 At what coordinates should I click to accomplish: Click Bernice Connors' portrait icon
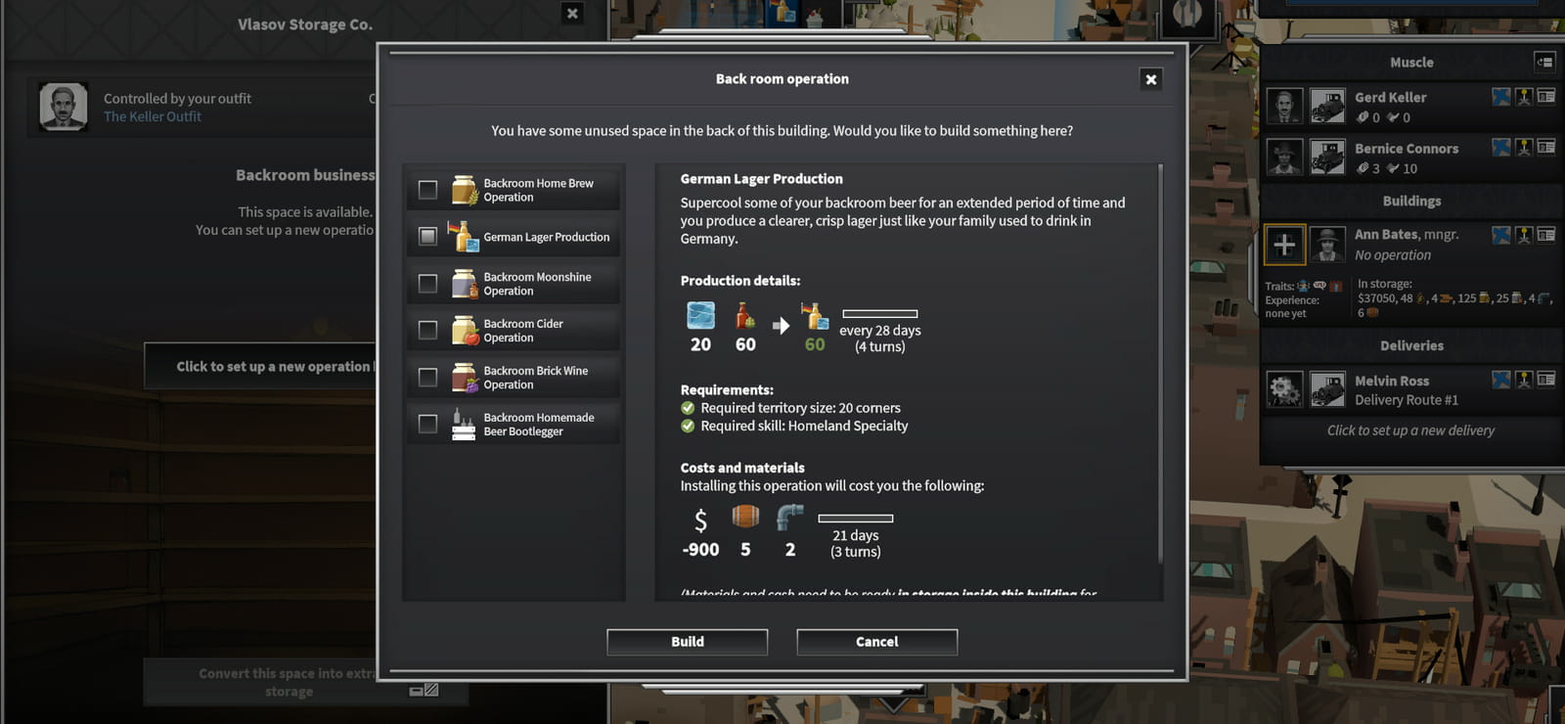(1284, 157)
